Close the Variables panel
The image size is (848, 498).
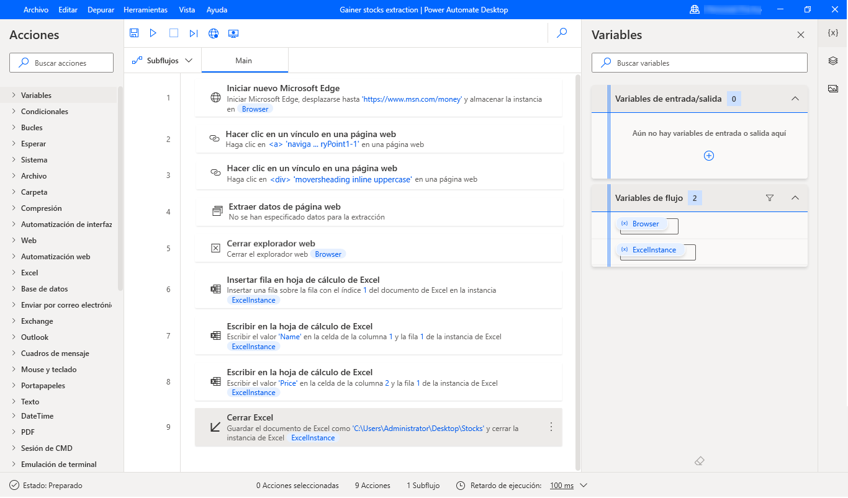point(801,35)
